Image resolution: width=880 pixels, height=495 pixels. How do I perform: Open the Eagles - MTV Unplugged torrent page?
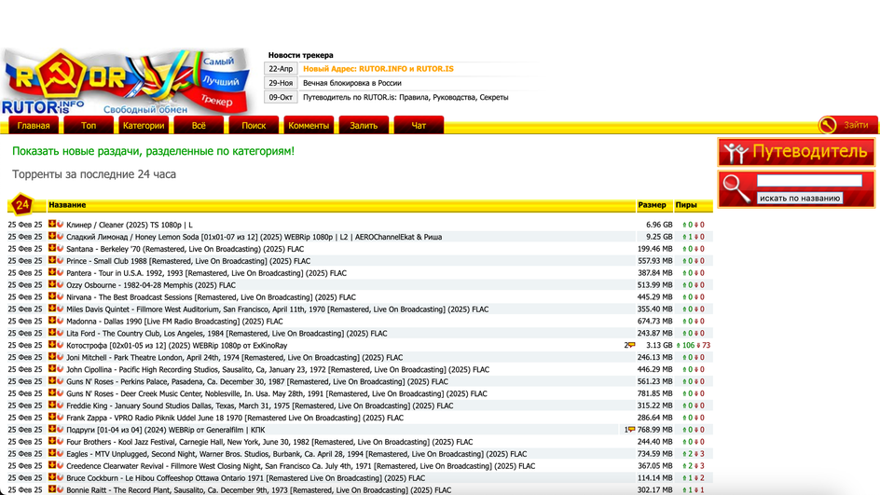tap(296, 453)
